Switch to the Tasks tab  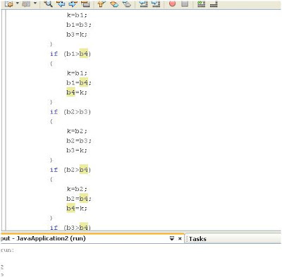[197, 239]
